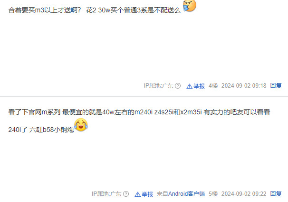
Task: Click the 4楼 floor number label
Action: point(213,86)
